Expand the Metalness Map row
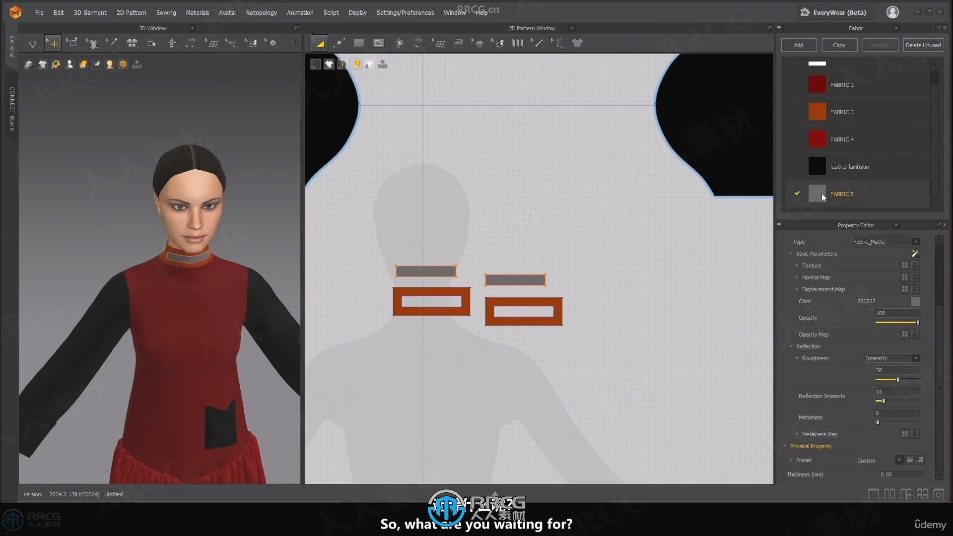Screen dimensions: 953x536 (x=797, y=434)
